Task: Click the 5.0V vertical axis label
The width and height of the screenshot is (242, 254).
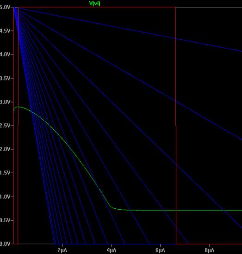Action: pos(5,7)
